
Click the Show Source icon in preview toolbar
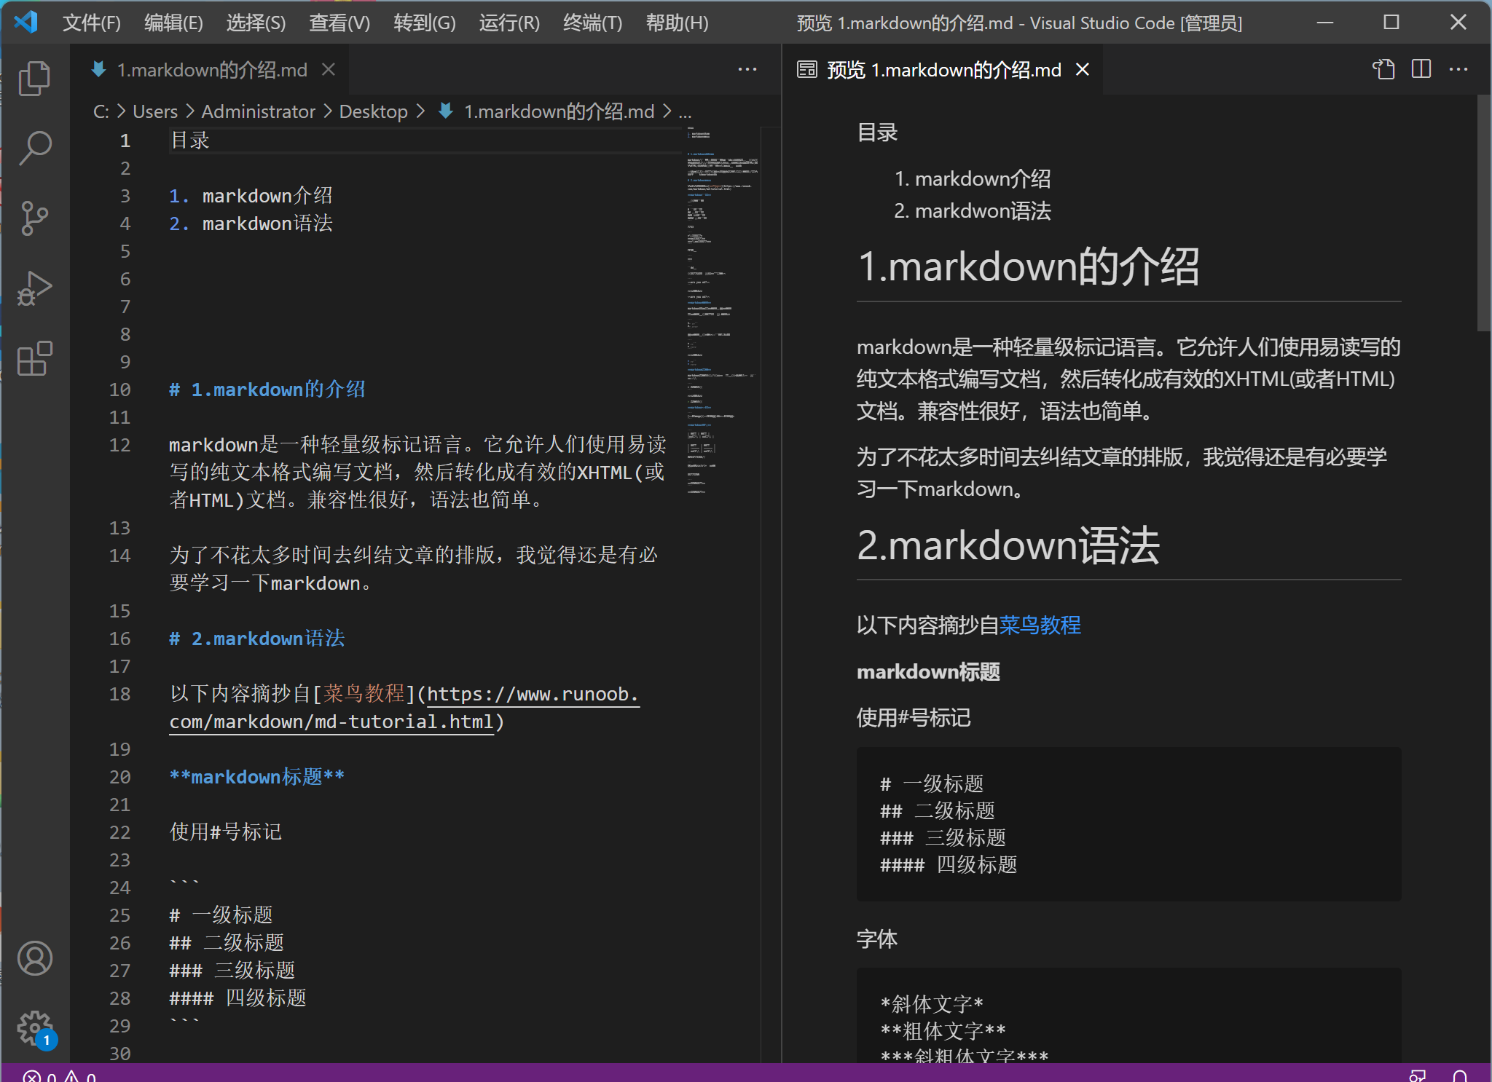point(1383,69)
